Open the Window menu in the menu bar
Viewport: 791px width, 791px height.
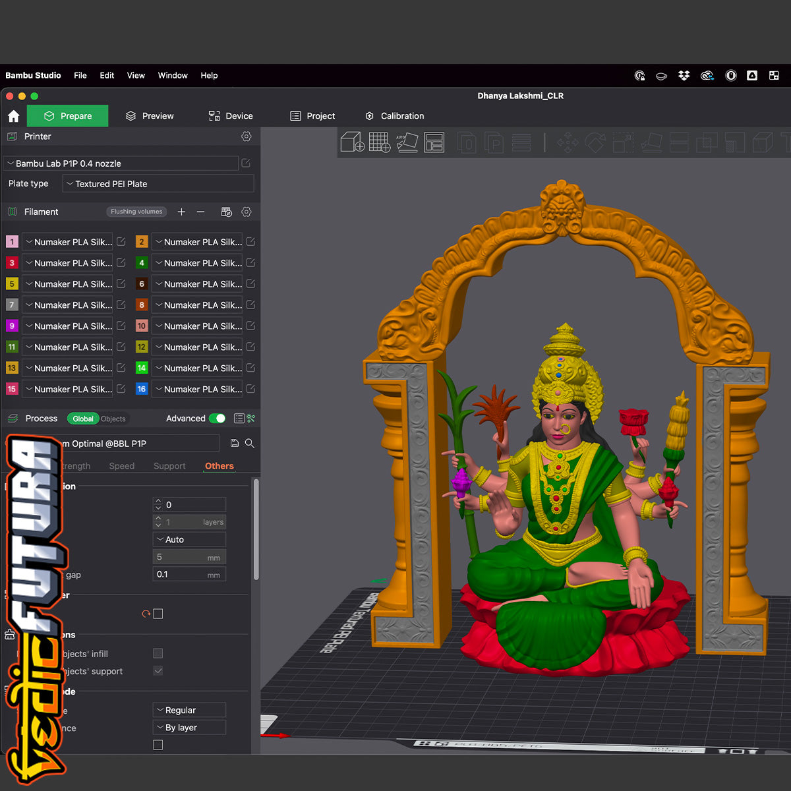point(173,75)
